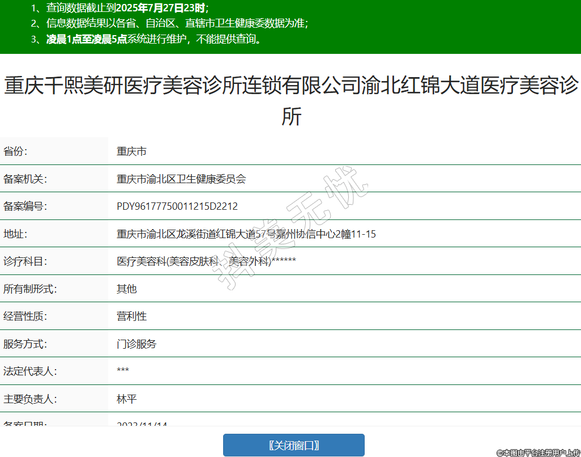
Task: Click the 所有制形式 label
Action: pos(30,289)
